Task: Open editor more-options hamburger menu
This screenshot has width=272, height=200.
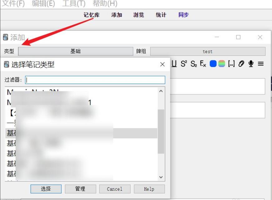Action: (260, 64)
